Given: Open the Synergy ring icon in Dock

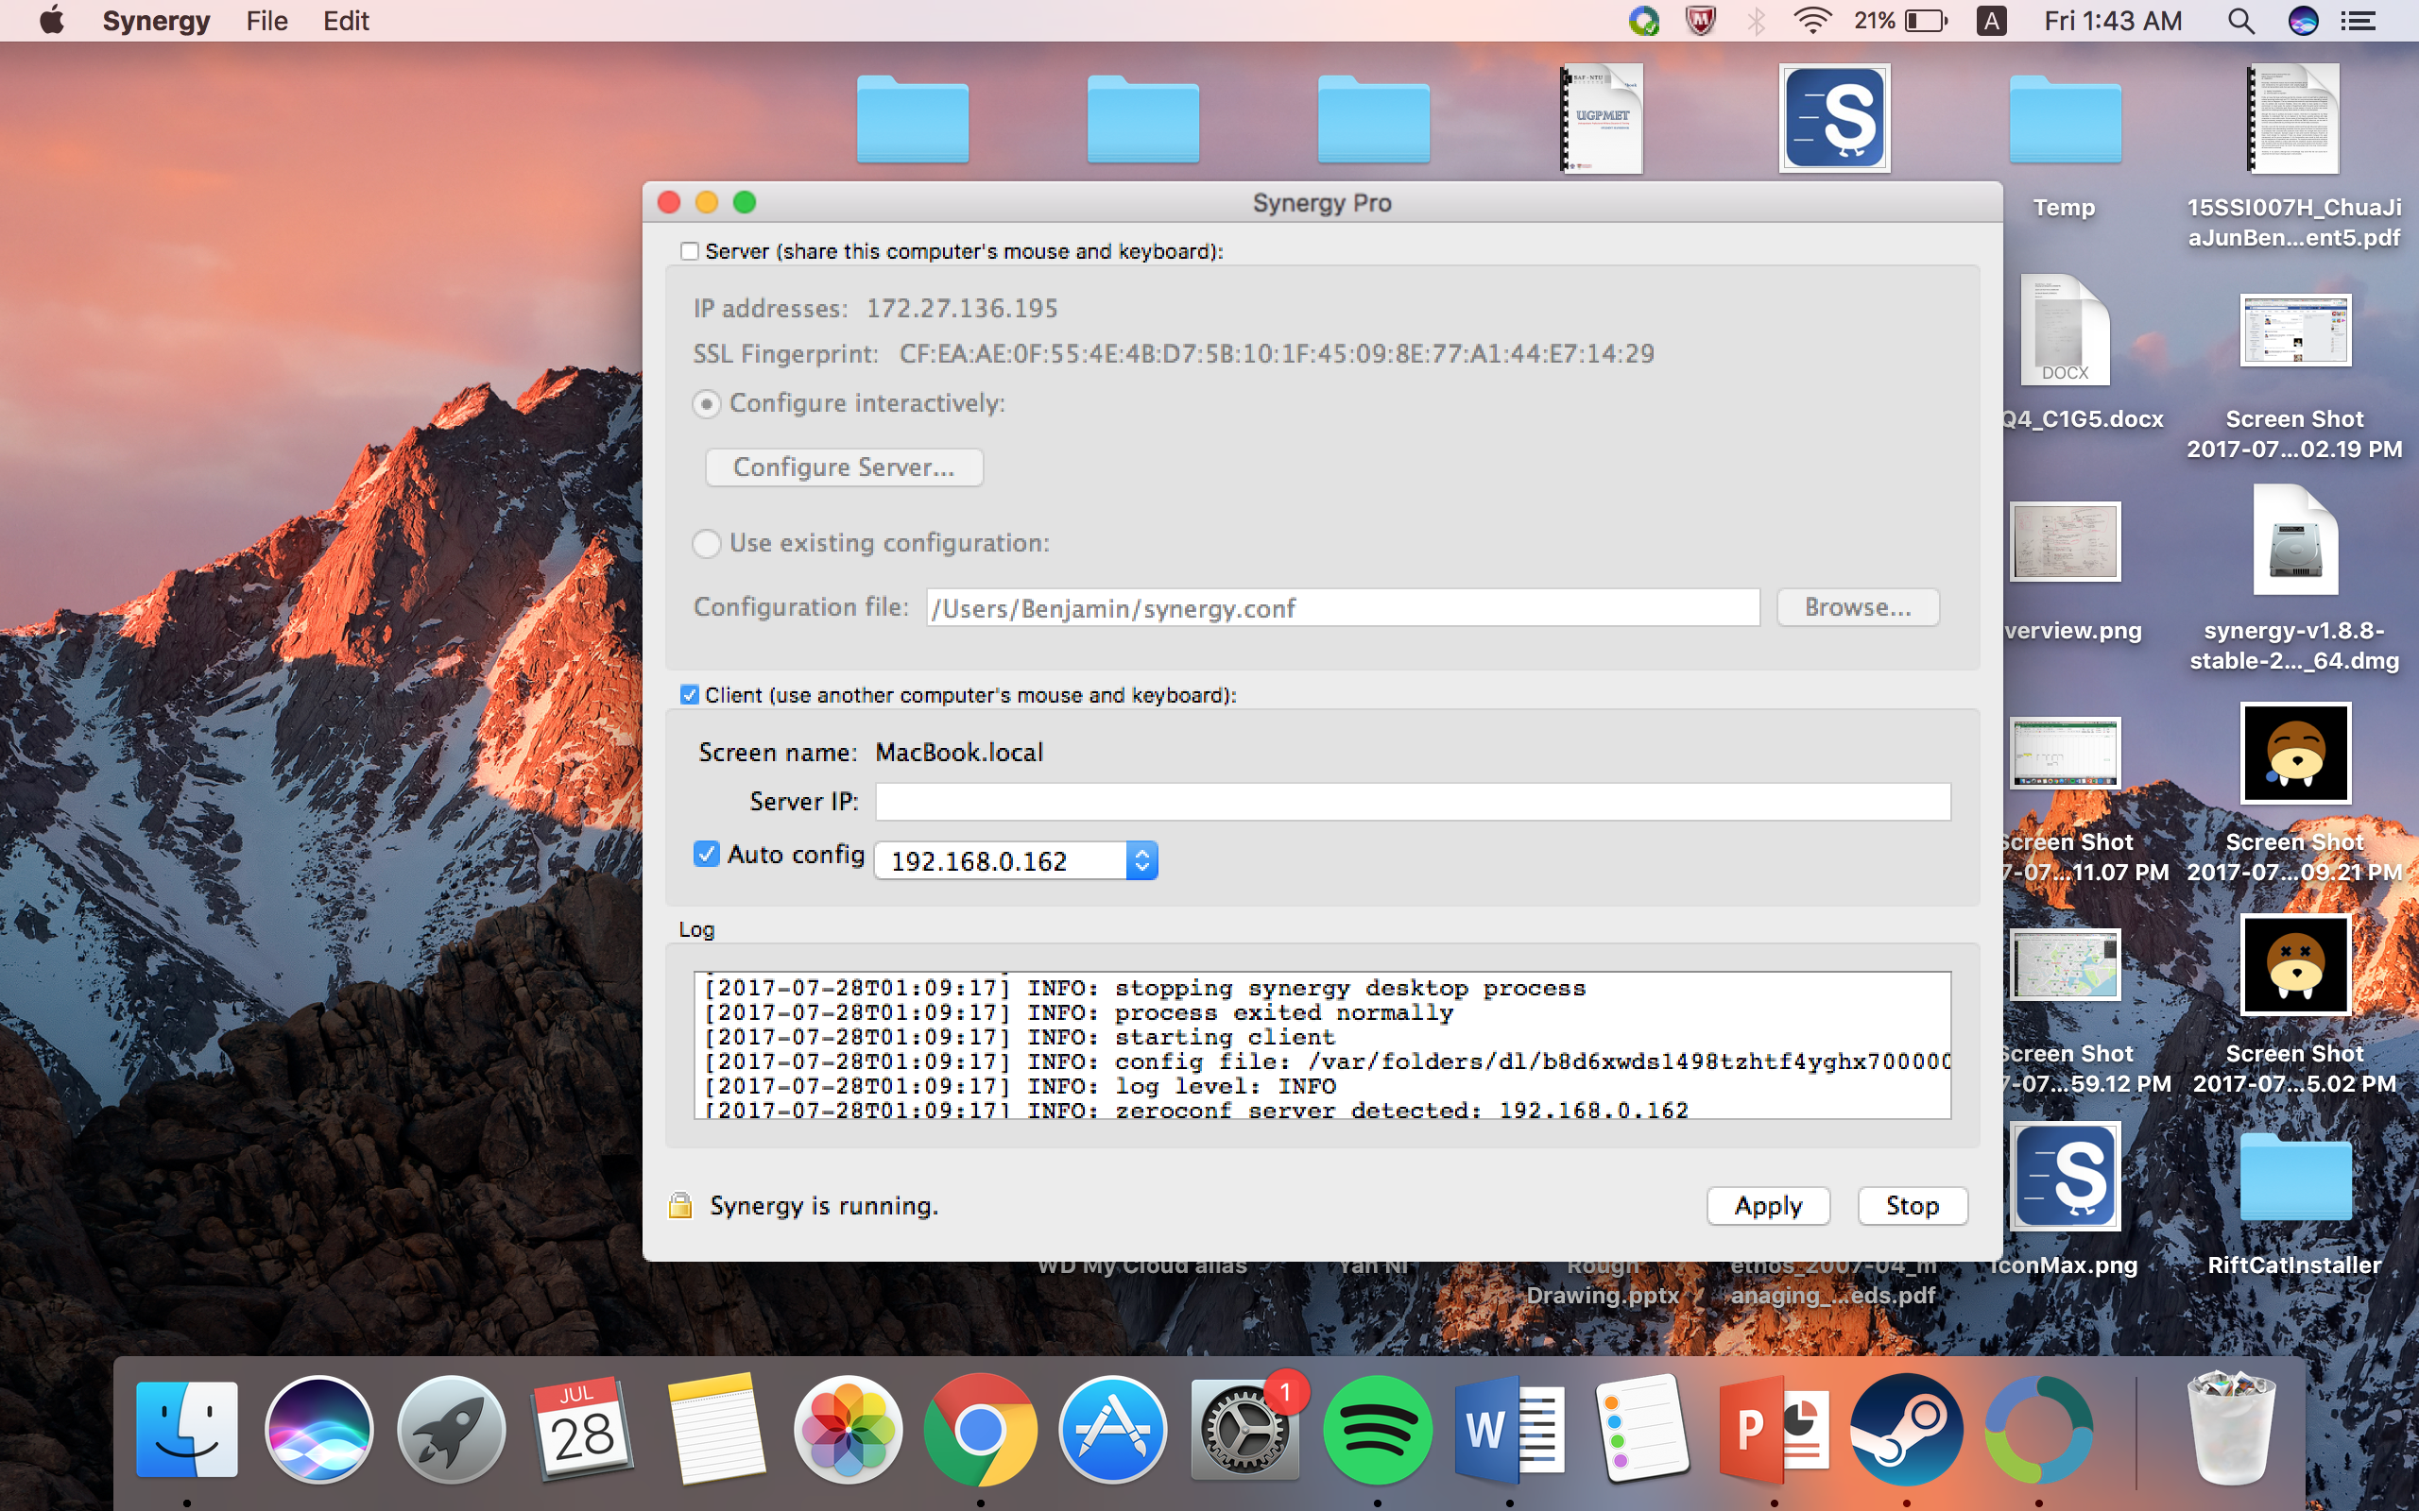Looking at the screenshot, I should [2038, 1429].
